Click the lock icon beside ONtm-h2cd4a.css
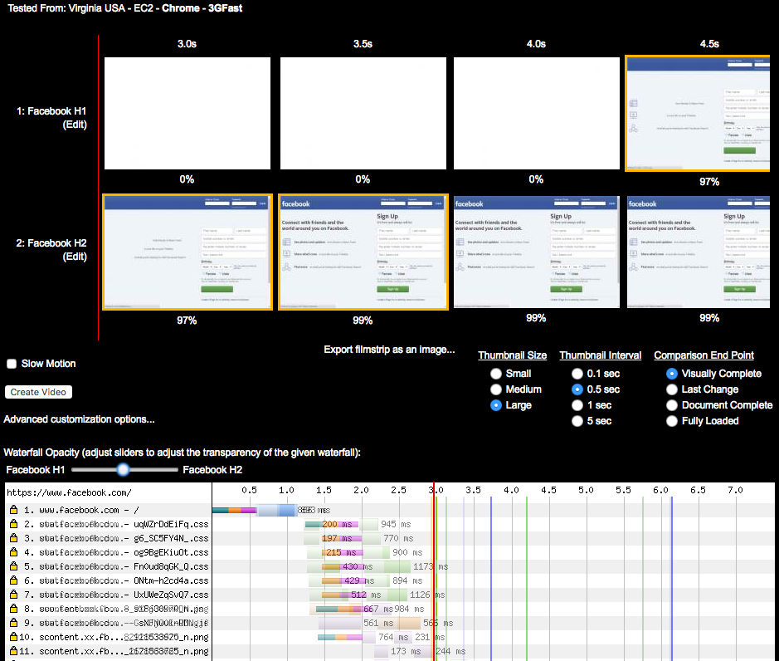The image size is (779, 661). click(x=13, y=580)
